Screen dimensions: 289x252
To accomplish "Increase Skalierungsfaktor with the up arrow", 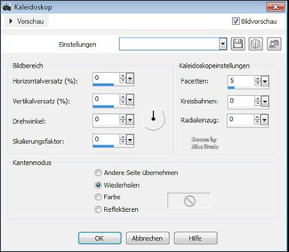I will tap(123, 137).
